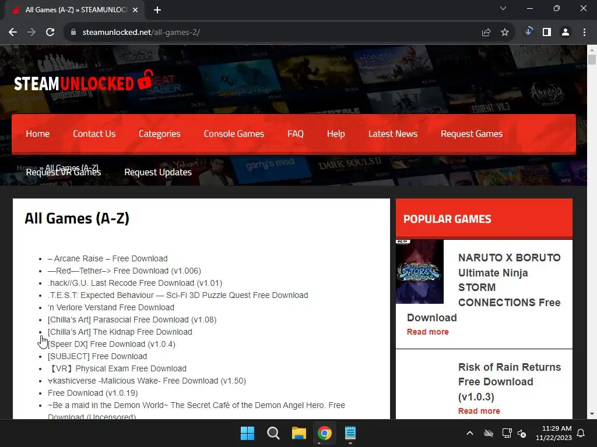Image resolution: width=597 pixels, height=447 pixels.
Task: Reload the page with the refresh icon
Action: point(50,33)
